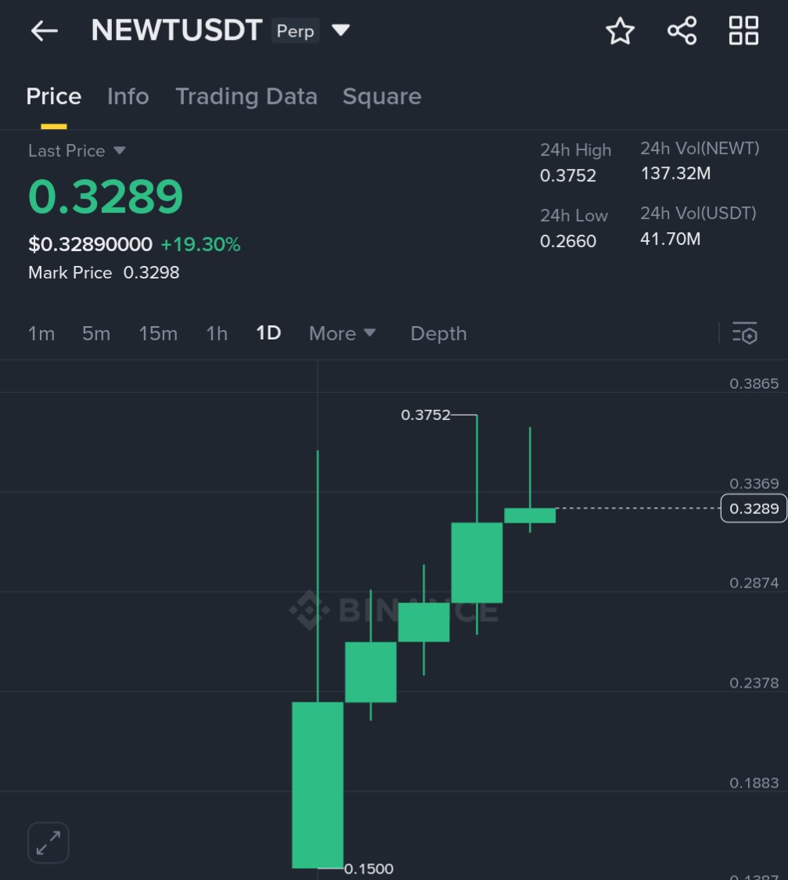Select the 1D timeframe
The height and width of the screenshot is (880, 788).
pos(268,332)
